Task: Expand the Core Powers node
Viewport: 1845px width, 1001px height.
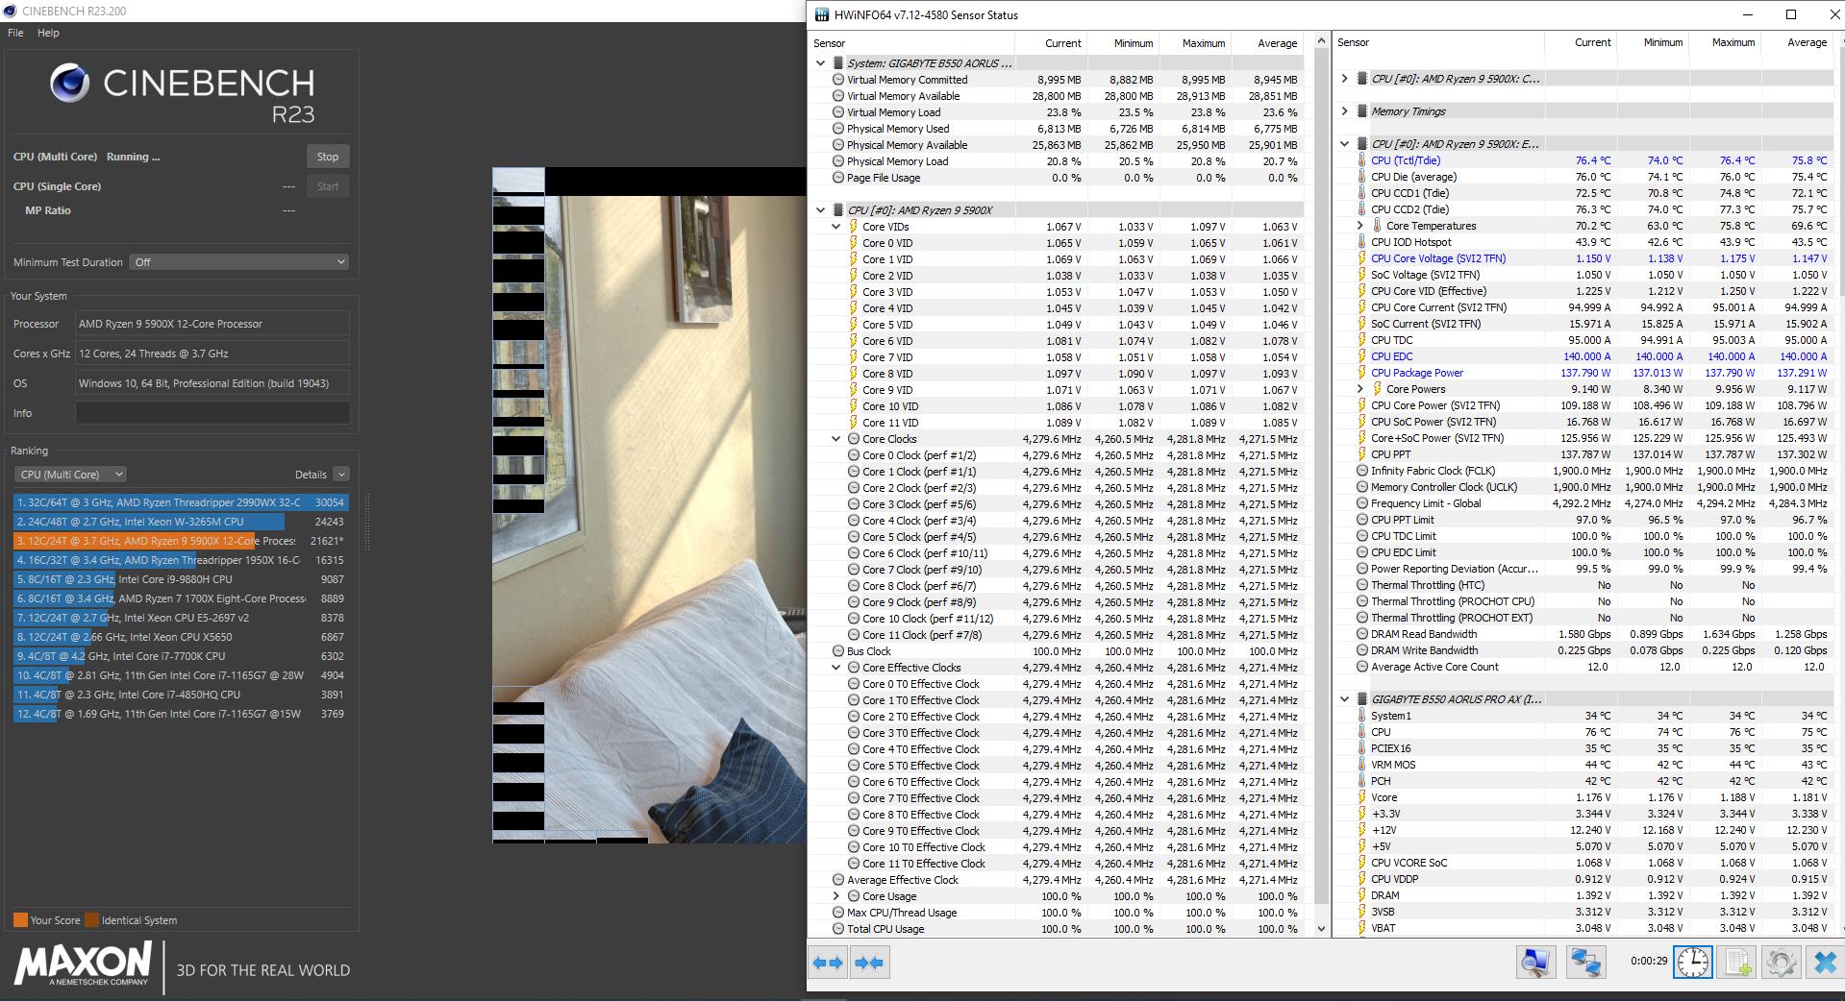Action: point(1359,389)
